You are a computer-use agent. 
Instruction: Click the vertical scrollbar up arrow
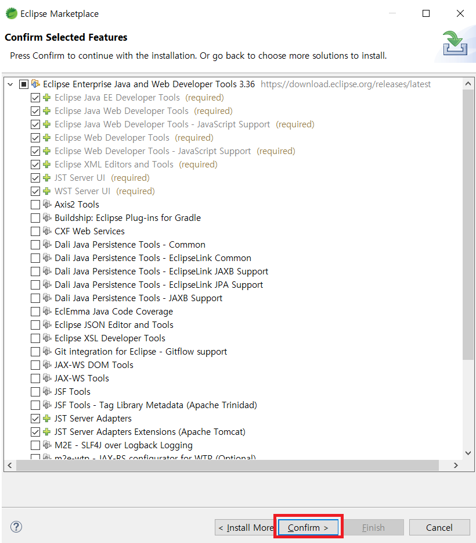468,84
